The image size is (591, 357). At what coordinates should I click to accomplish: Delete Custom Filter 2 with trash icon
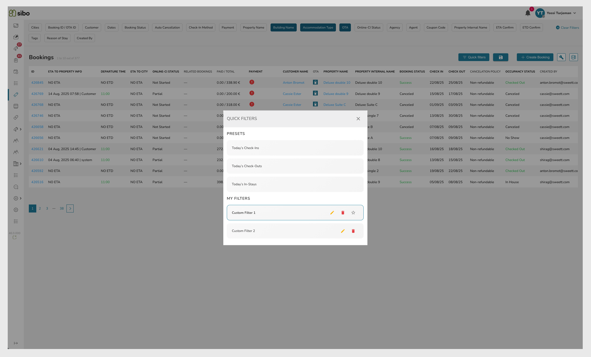[353, 231]
